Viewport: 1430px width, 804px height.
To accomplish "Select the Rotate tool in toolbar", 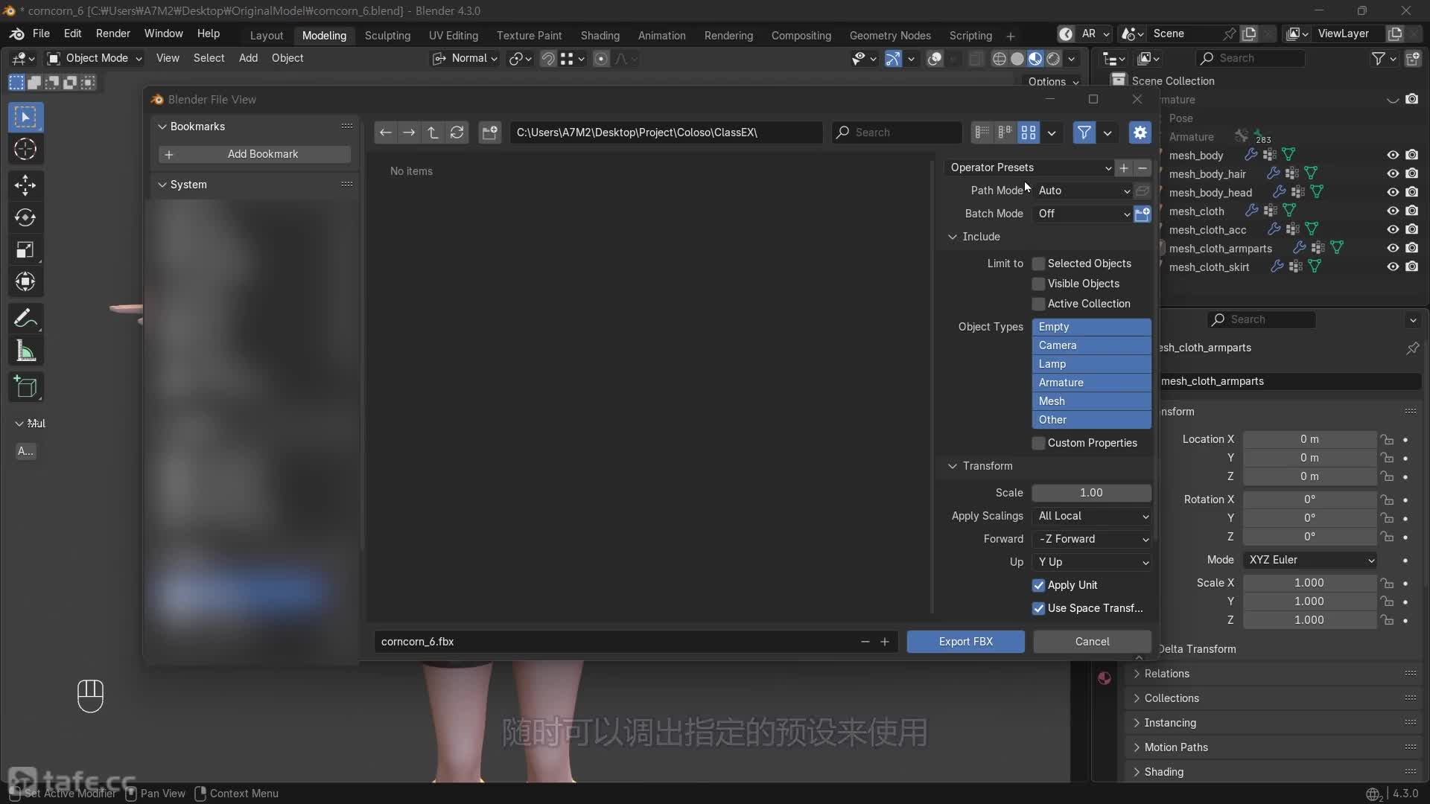I will 25,217.
